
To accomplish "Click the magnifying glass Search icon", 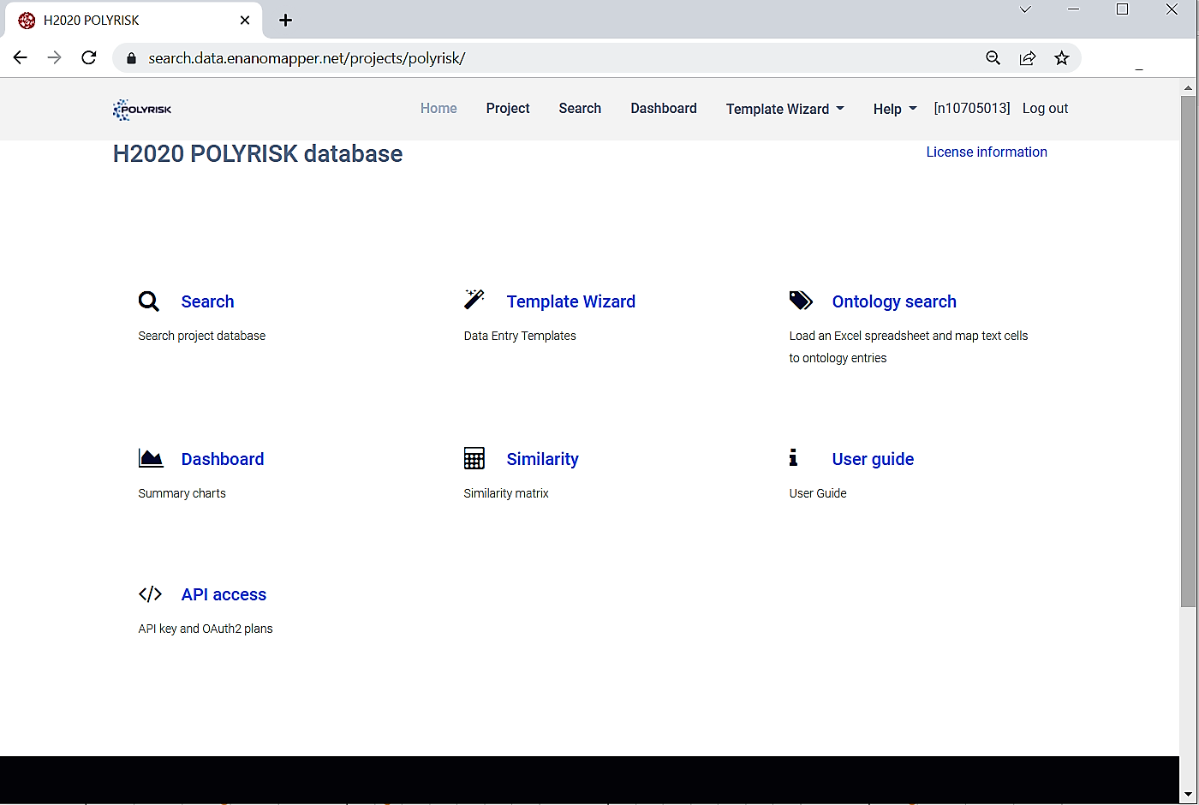I will point(149,301).
